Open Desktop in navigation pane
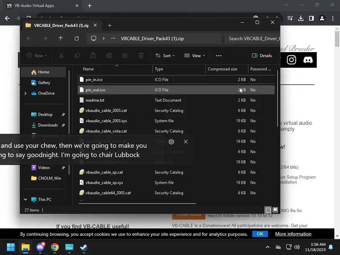 coord(45,115)
